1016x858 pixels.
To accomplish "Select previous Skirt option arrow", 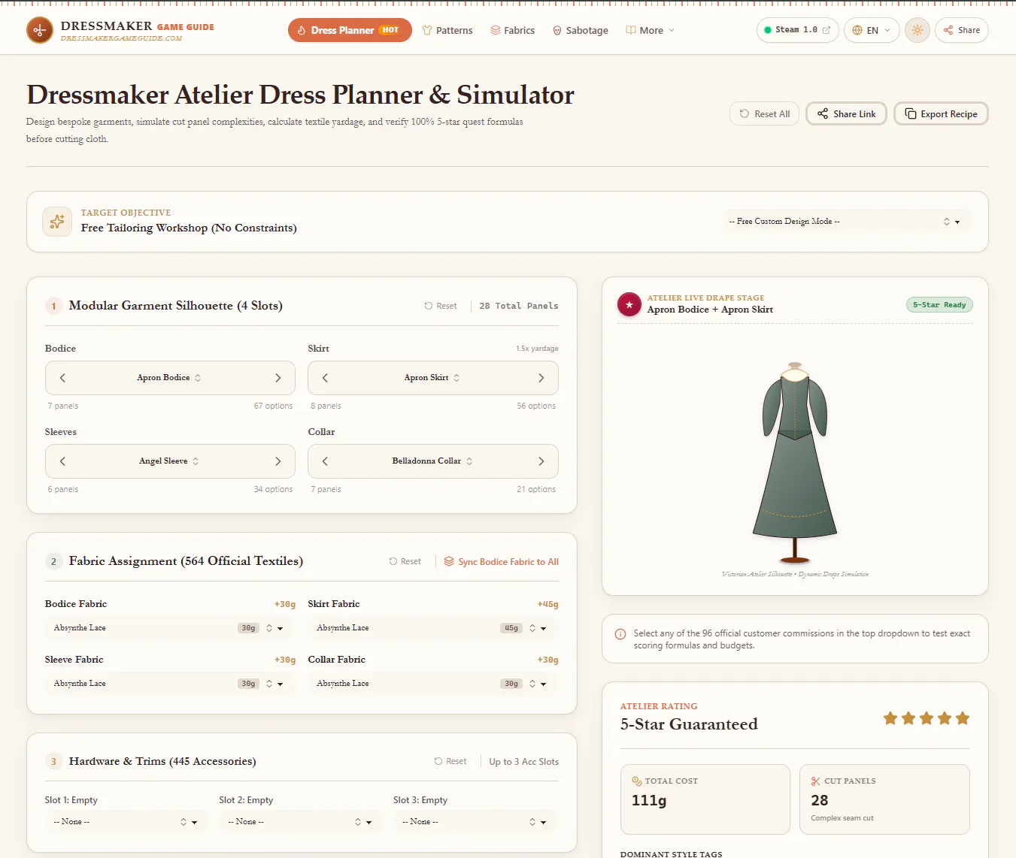I will coord(325,378).
